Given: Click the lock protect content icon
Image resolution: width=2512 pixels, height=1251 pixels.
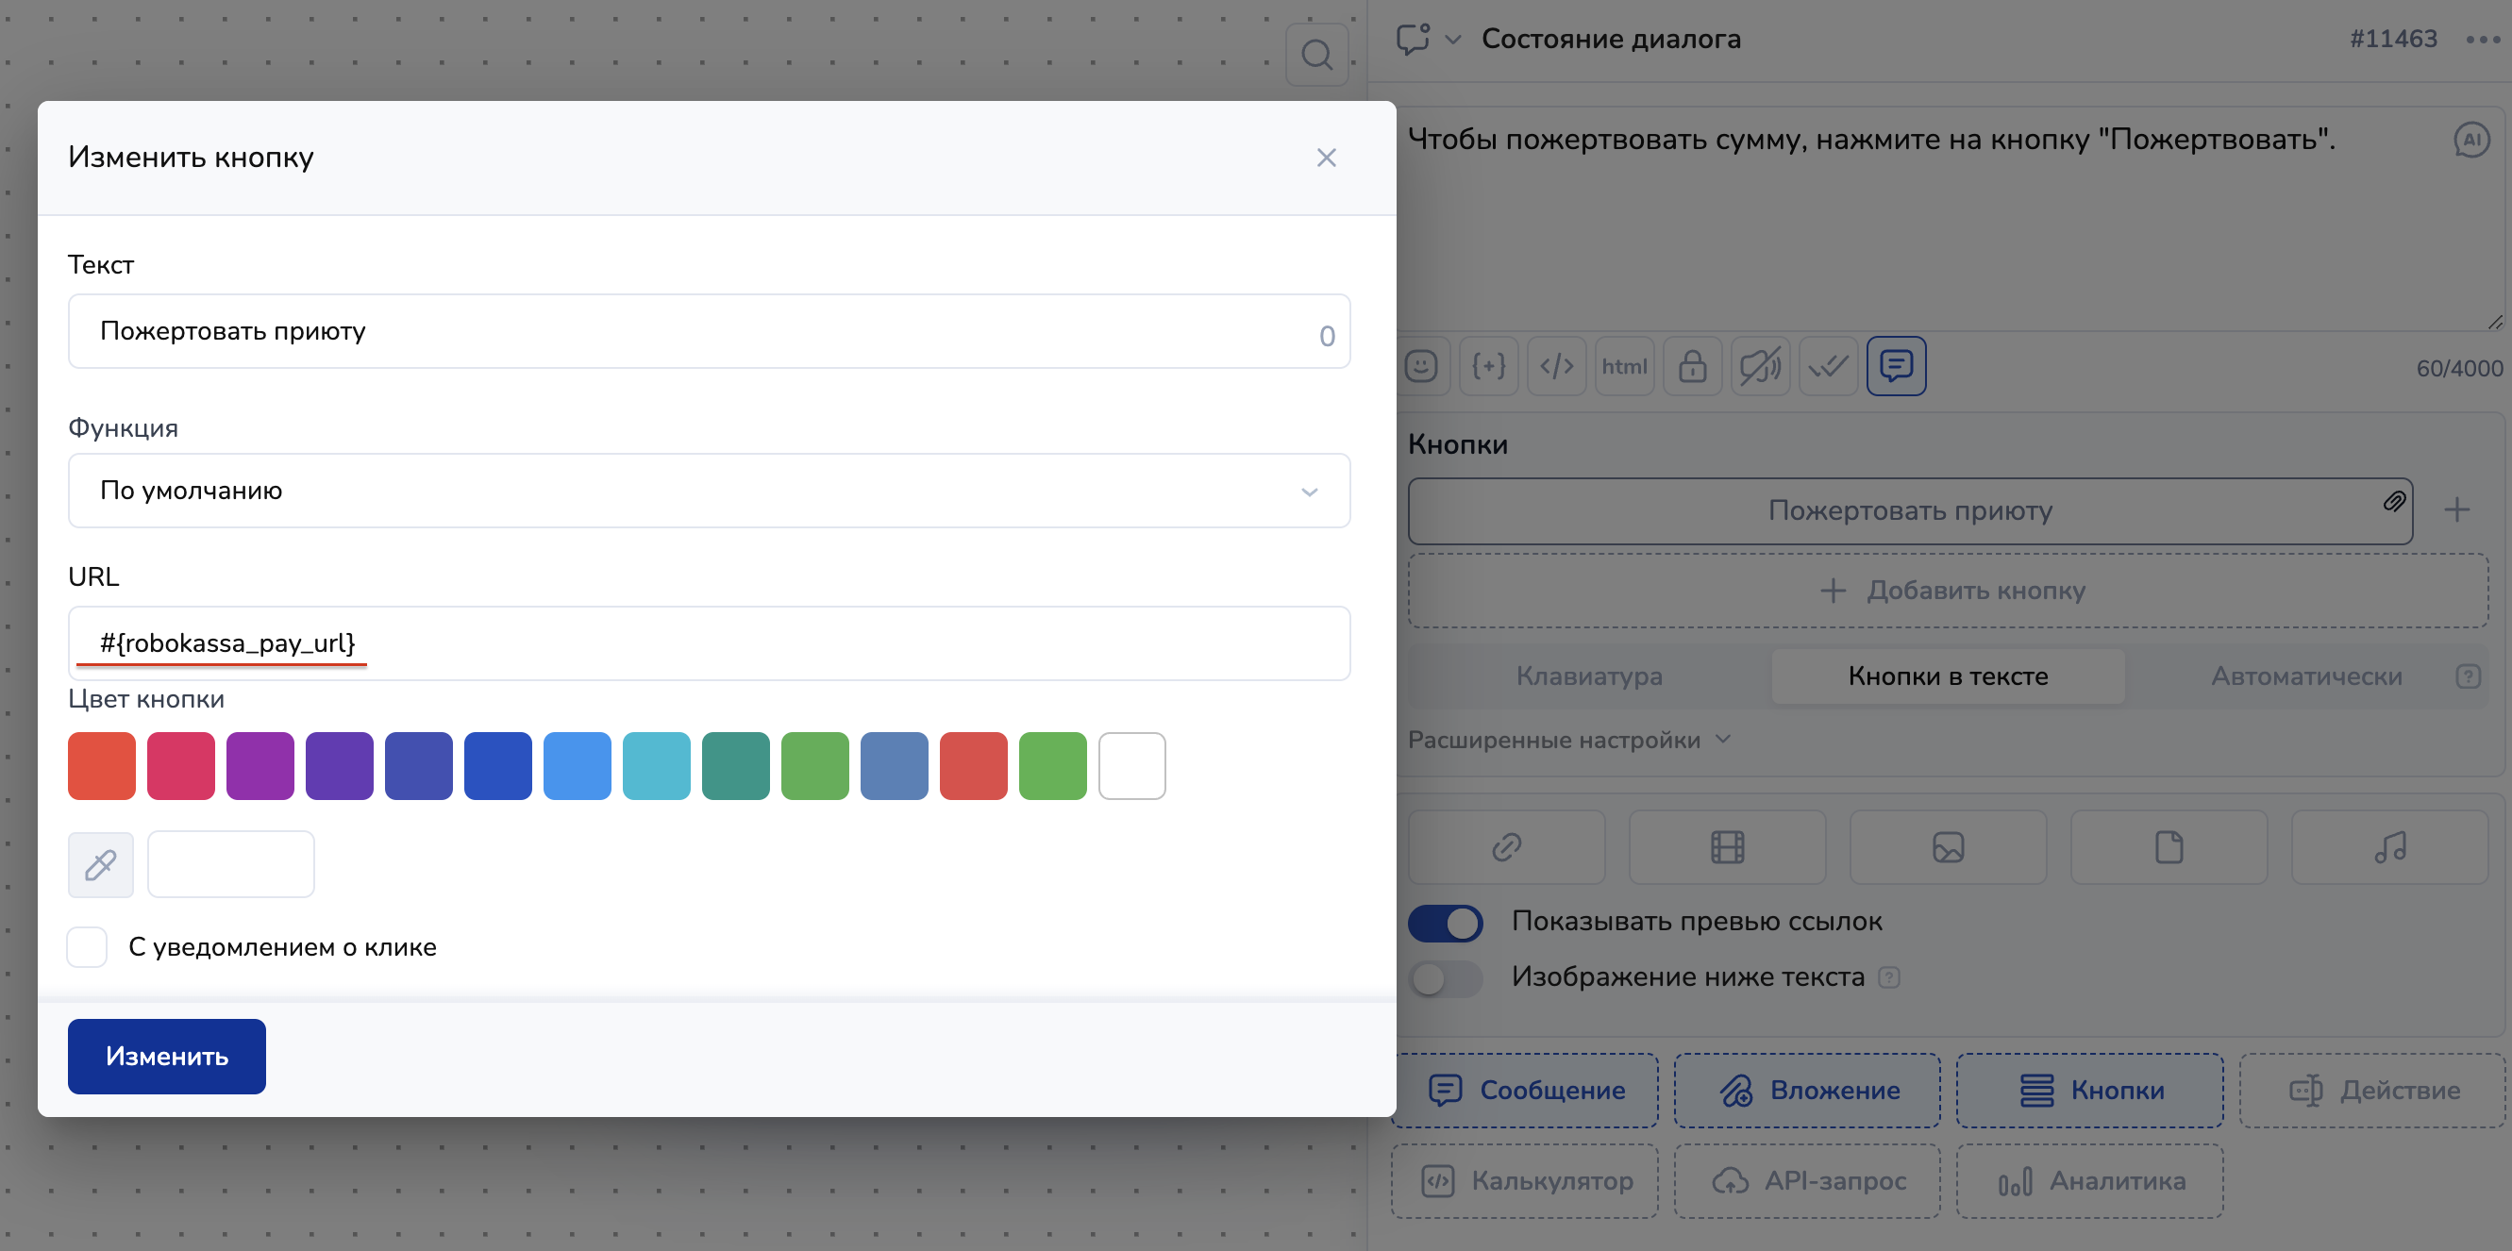Looking at the screenshot, I should point(1692,367).
